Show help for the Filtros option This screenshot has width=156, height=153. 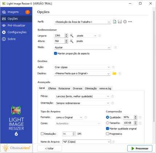click(113, 96)
